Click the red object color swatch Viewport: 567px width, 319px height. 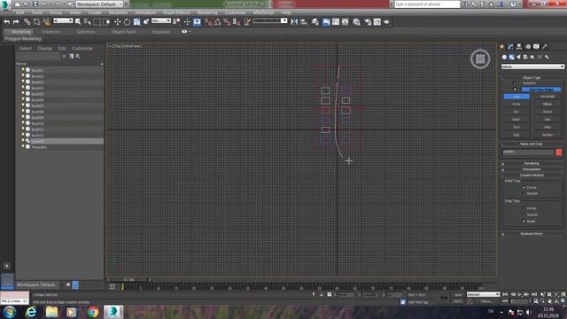[x=559, y=152]
